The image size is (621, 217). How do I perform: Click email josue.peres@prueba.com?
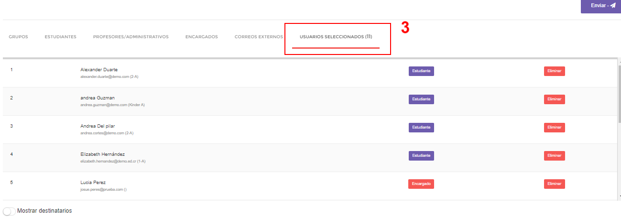point(103,189)
